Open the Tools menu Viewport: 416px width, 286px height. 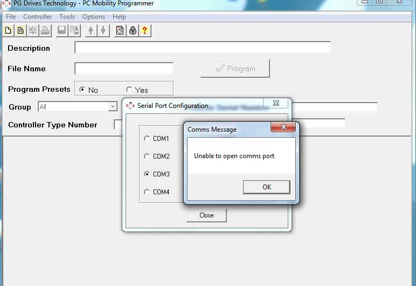[x=67, y=17]
